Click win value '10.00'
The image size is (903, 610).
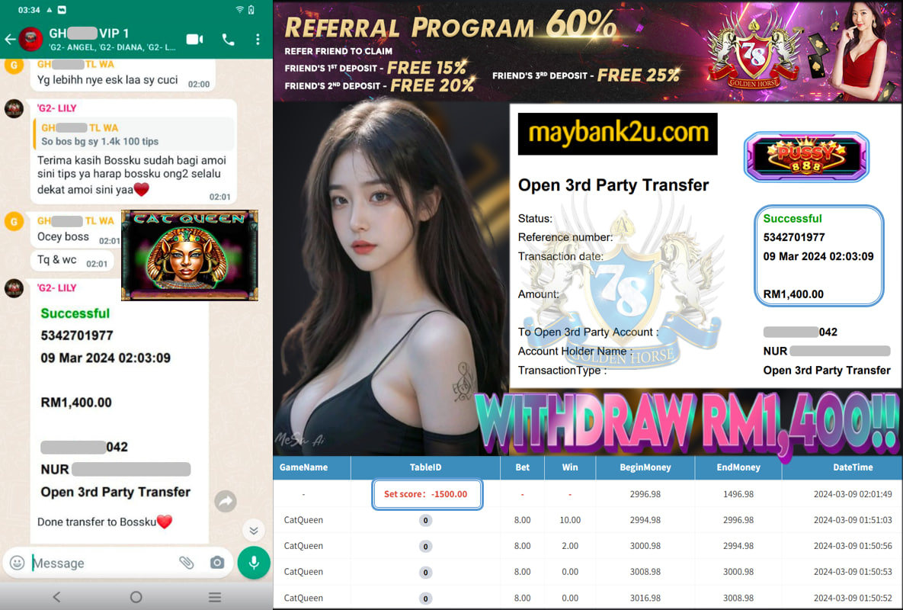[x=570, y=520]
